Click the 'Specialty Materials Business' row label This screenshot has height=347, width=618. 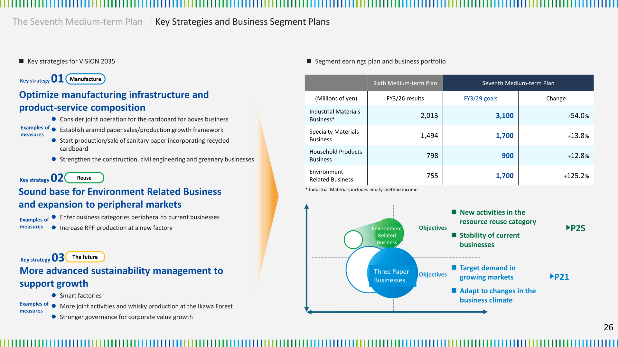[334, 135]
